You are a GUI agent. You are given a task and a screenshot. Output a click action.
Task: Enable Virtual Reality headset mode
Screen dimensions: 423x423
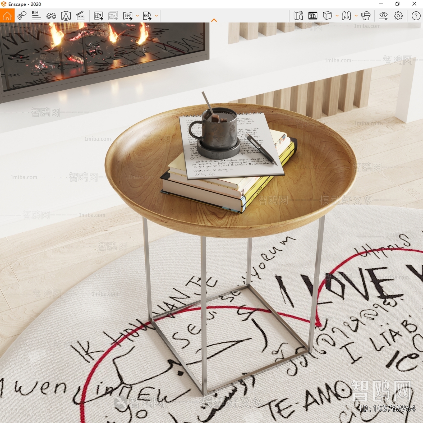point(366,16)
